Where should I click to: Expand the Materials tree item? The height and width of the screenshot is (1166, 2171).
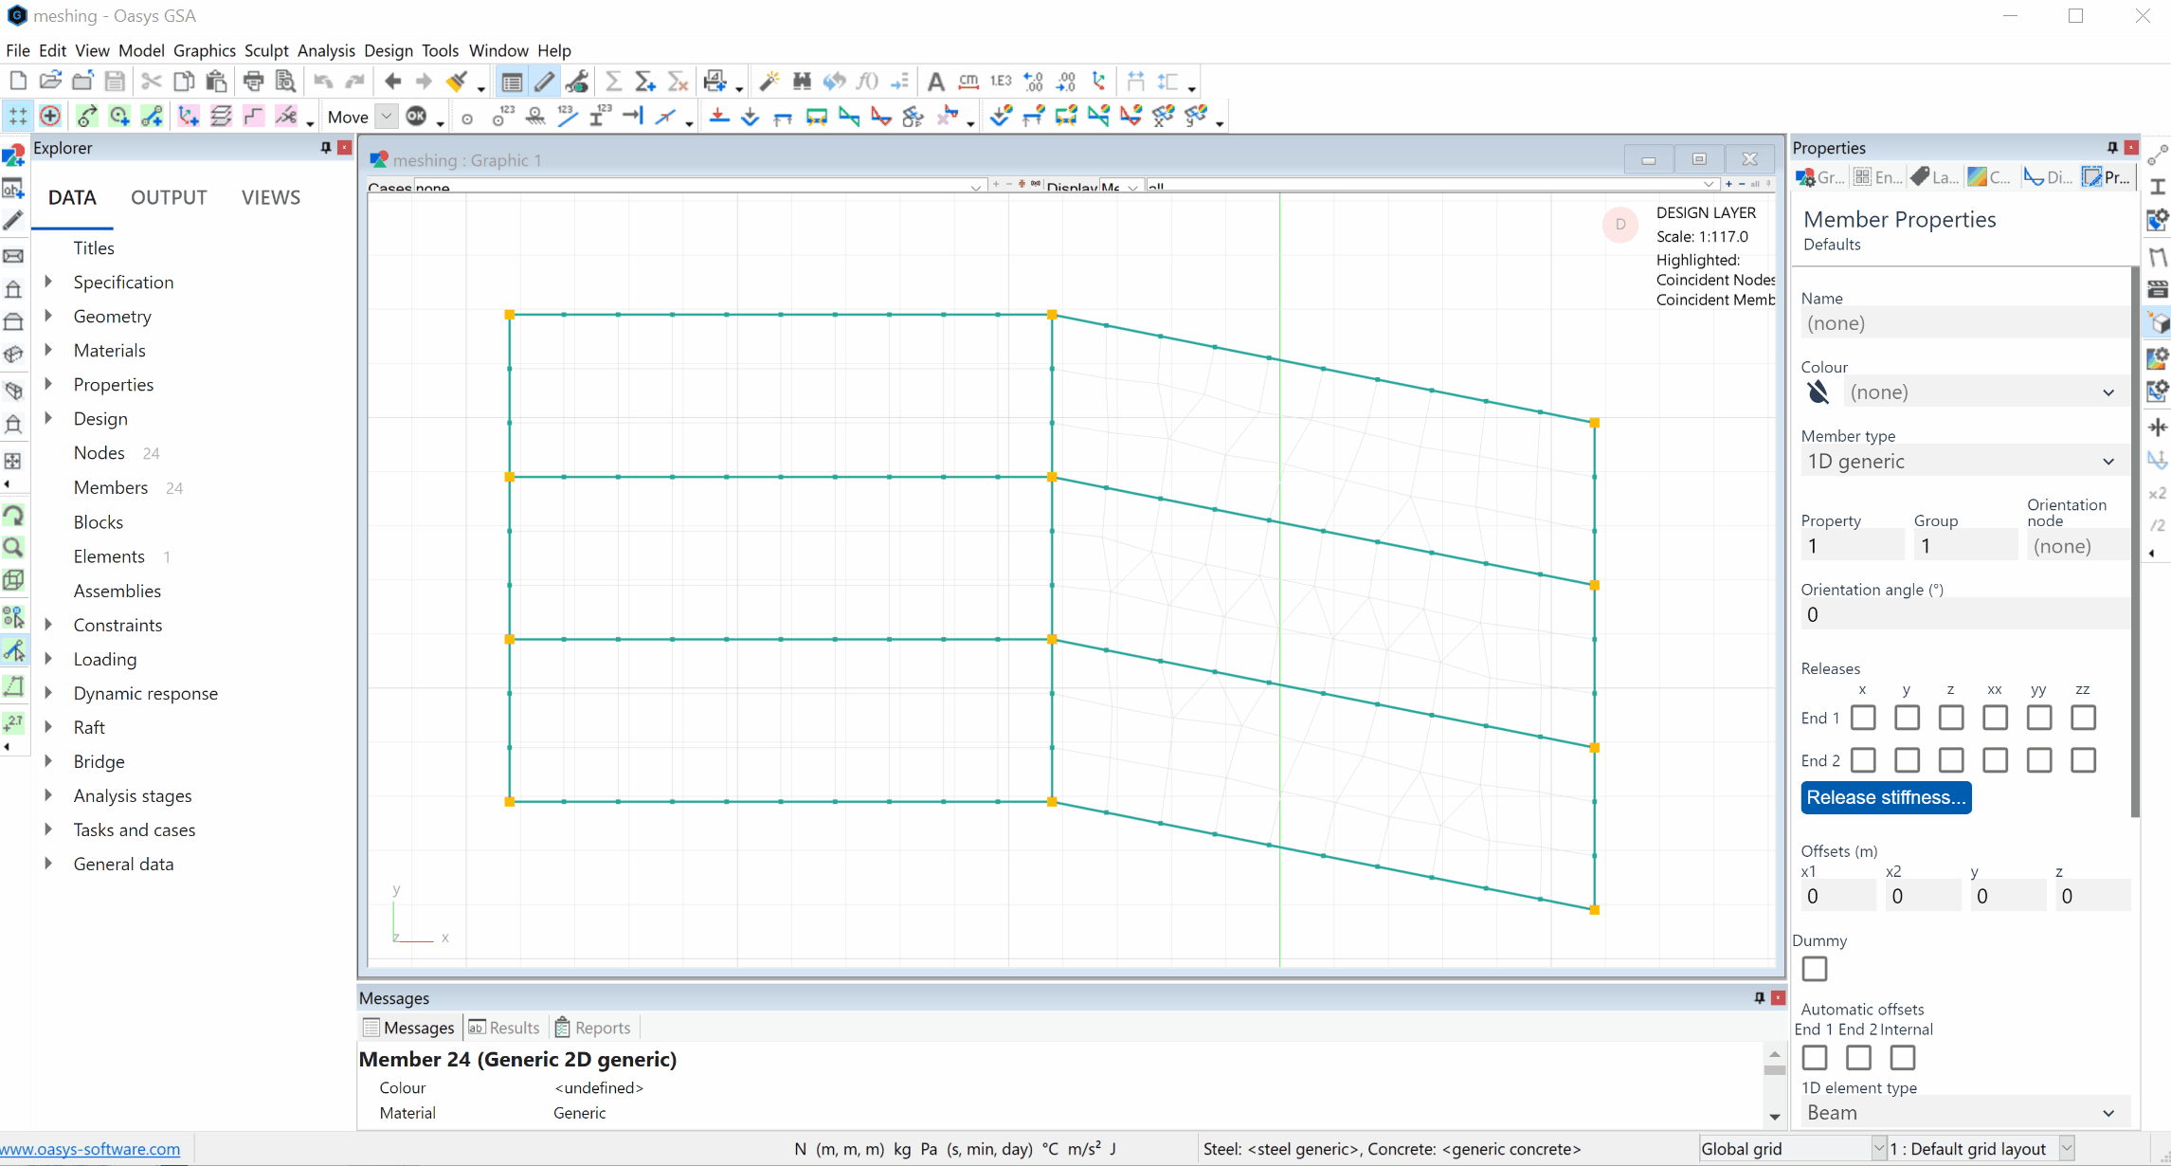point(47,351)
